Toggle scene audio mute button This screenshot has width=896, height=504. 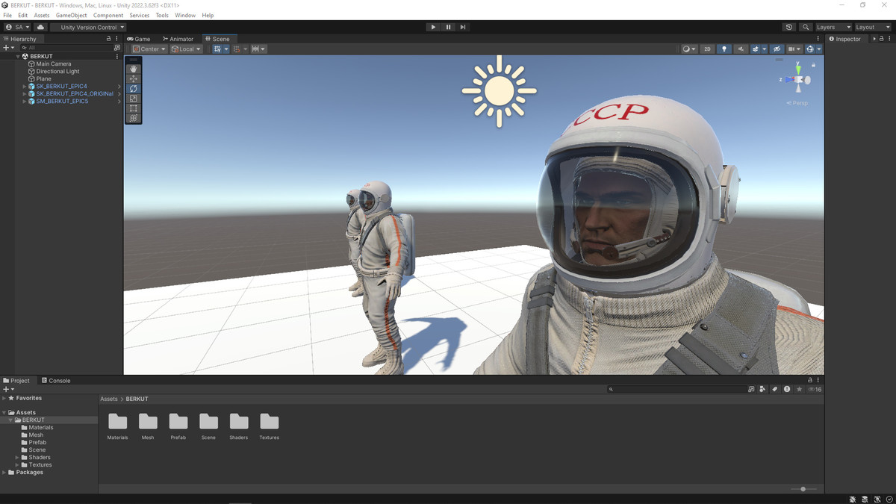point(741,49)
